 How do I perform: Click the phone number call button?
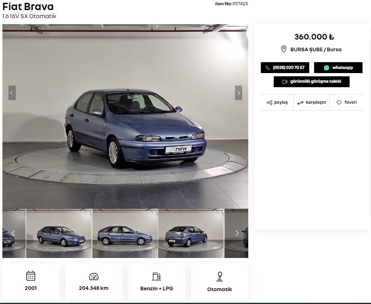(285, 68)
